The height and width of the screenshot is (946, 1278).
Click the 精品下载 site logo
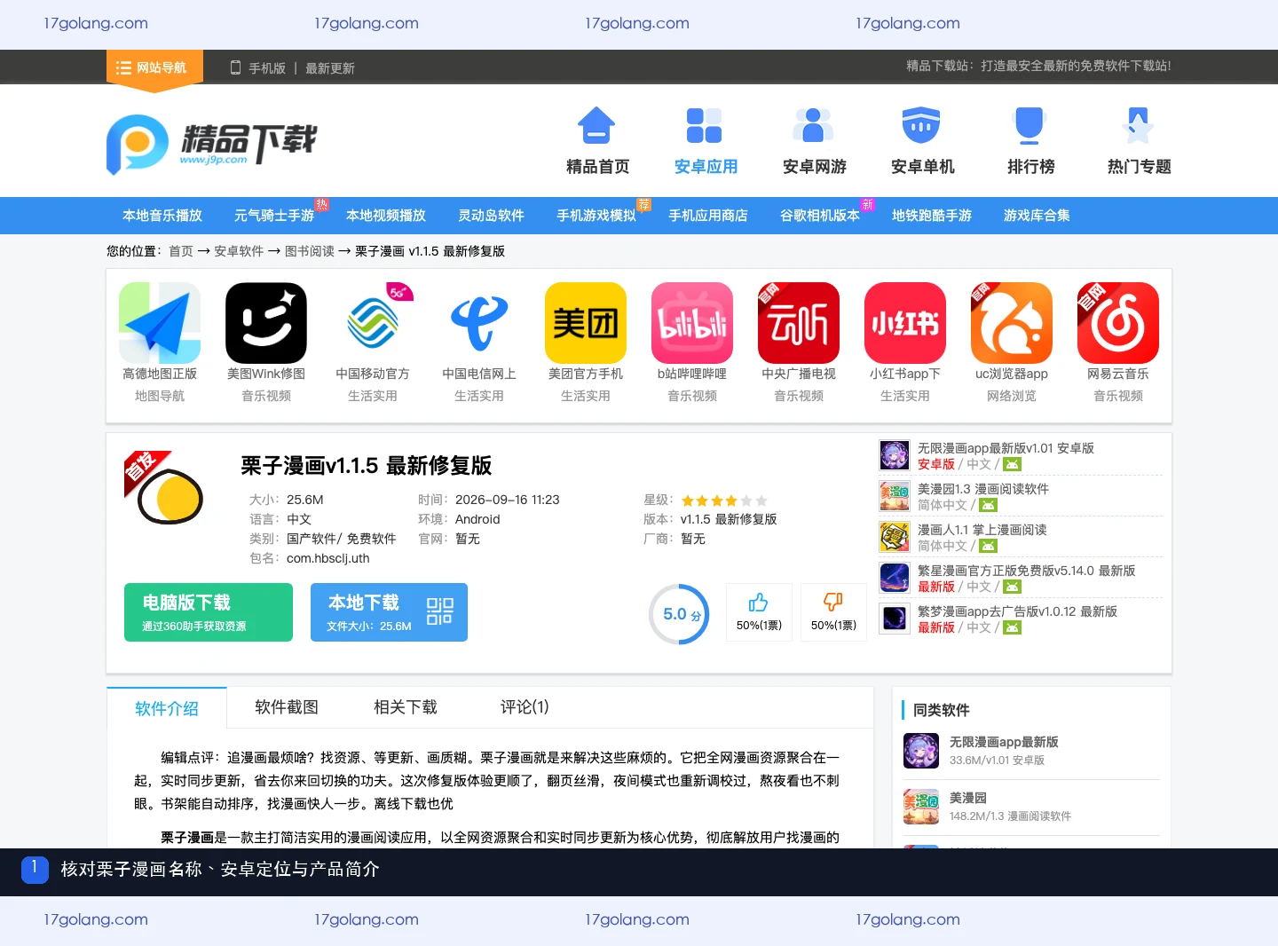point(211,144)
